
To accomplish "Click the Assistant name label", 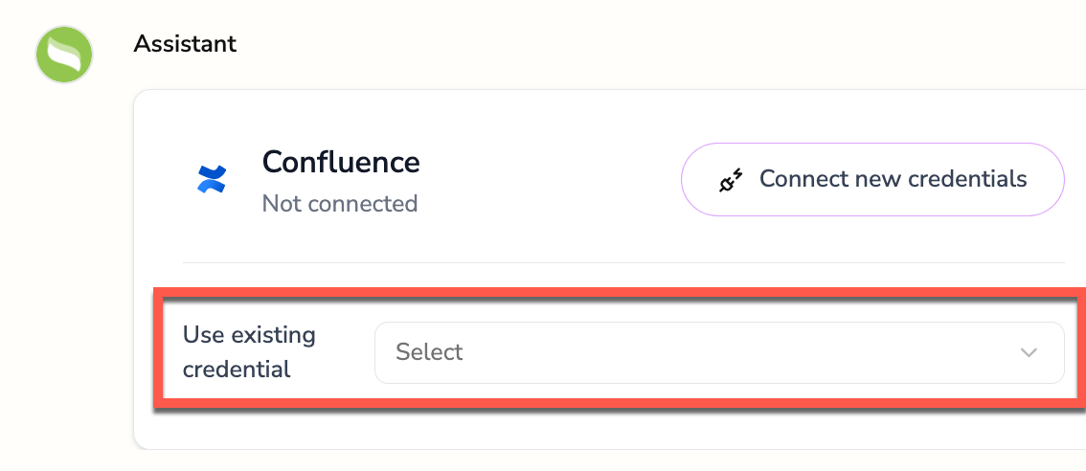I will 185,43.
